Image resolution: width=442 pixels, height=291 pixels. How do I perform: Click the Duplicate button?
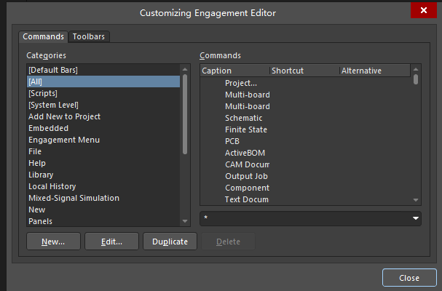[170, 242]
